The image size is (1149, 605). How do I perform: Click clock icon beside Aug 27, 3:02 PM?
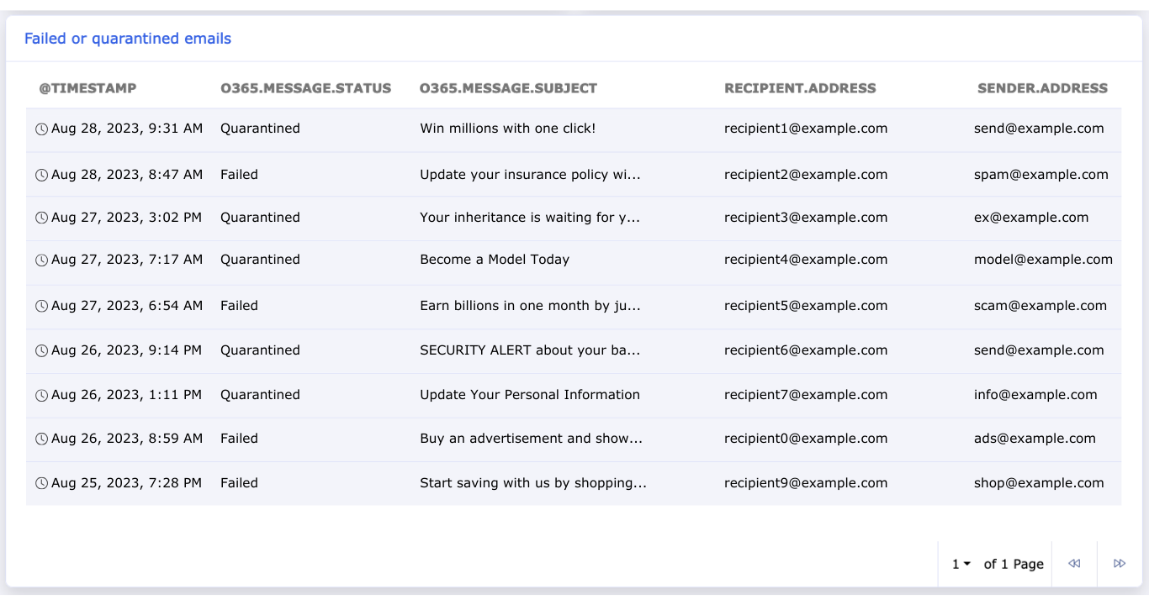[41, 218]
